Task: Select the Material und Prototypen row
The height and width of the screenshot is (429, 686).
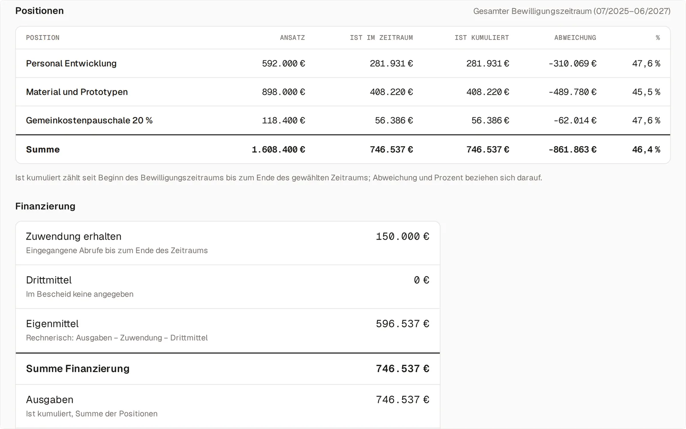Action: pos(343,92)
